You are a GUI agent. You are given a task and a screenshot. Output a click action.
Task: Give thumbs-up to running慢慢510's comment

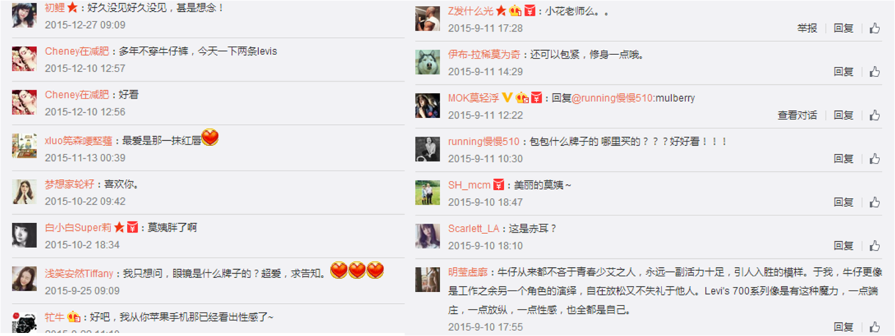(875, 159)
